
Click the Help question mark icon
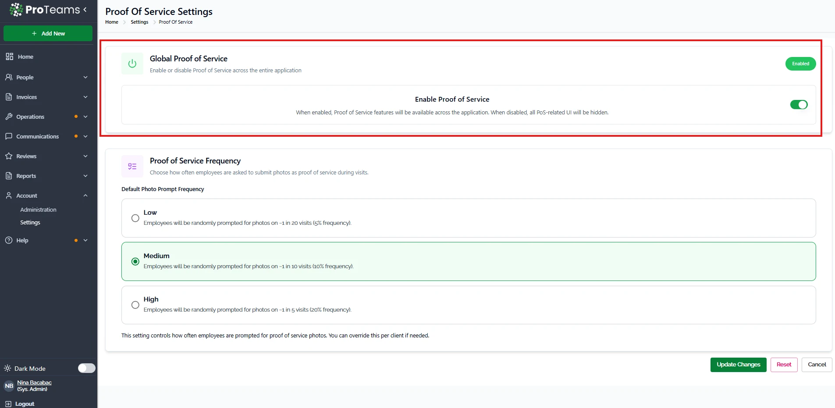9,240
